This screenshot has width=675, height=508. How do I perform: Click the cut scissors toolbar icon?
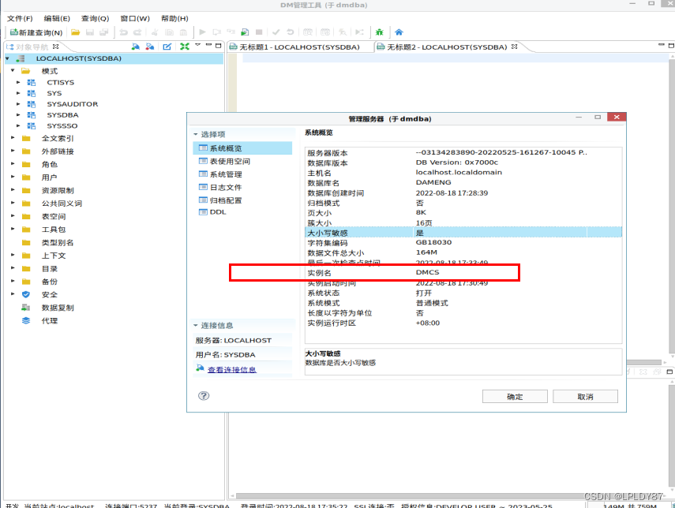155,32
